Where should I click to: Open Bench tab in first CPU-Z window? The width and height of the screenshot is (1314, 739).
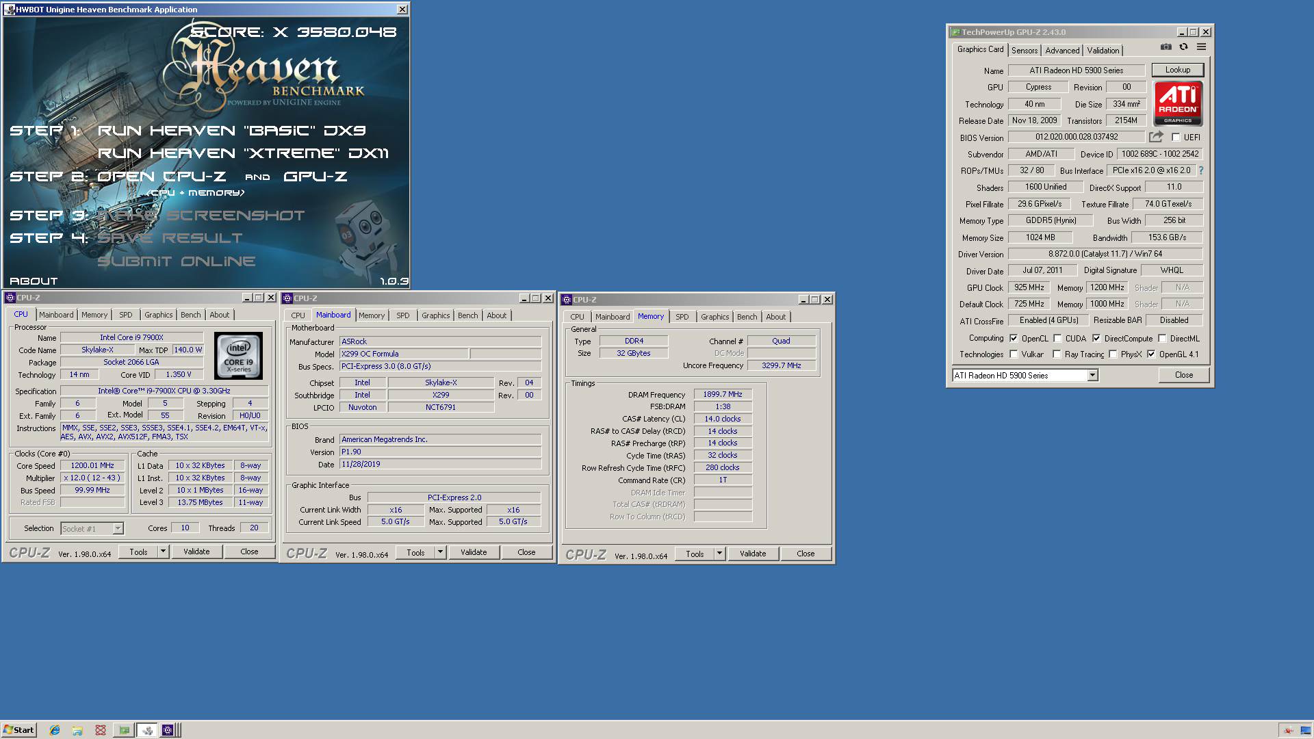[x=191, y=315]
